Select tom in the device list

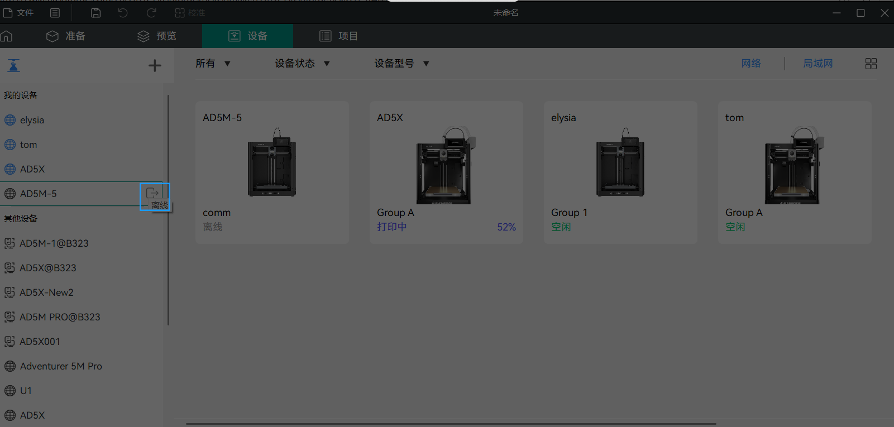point(82,145)
